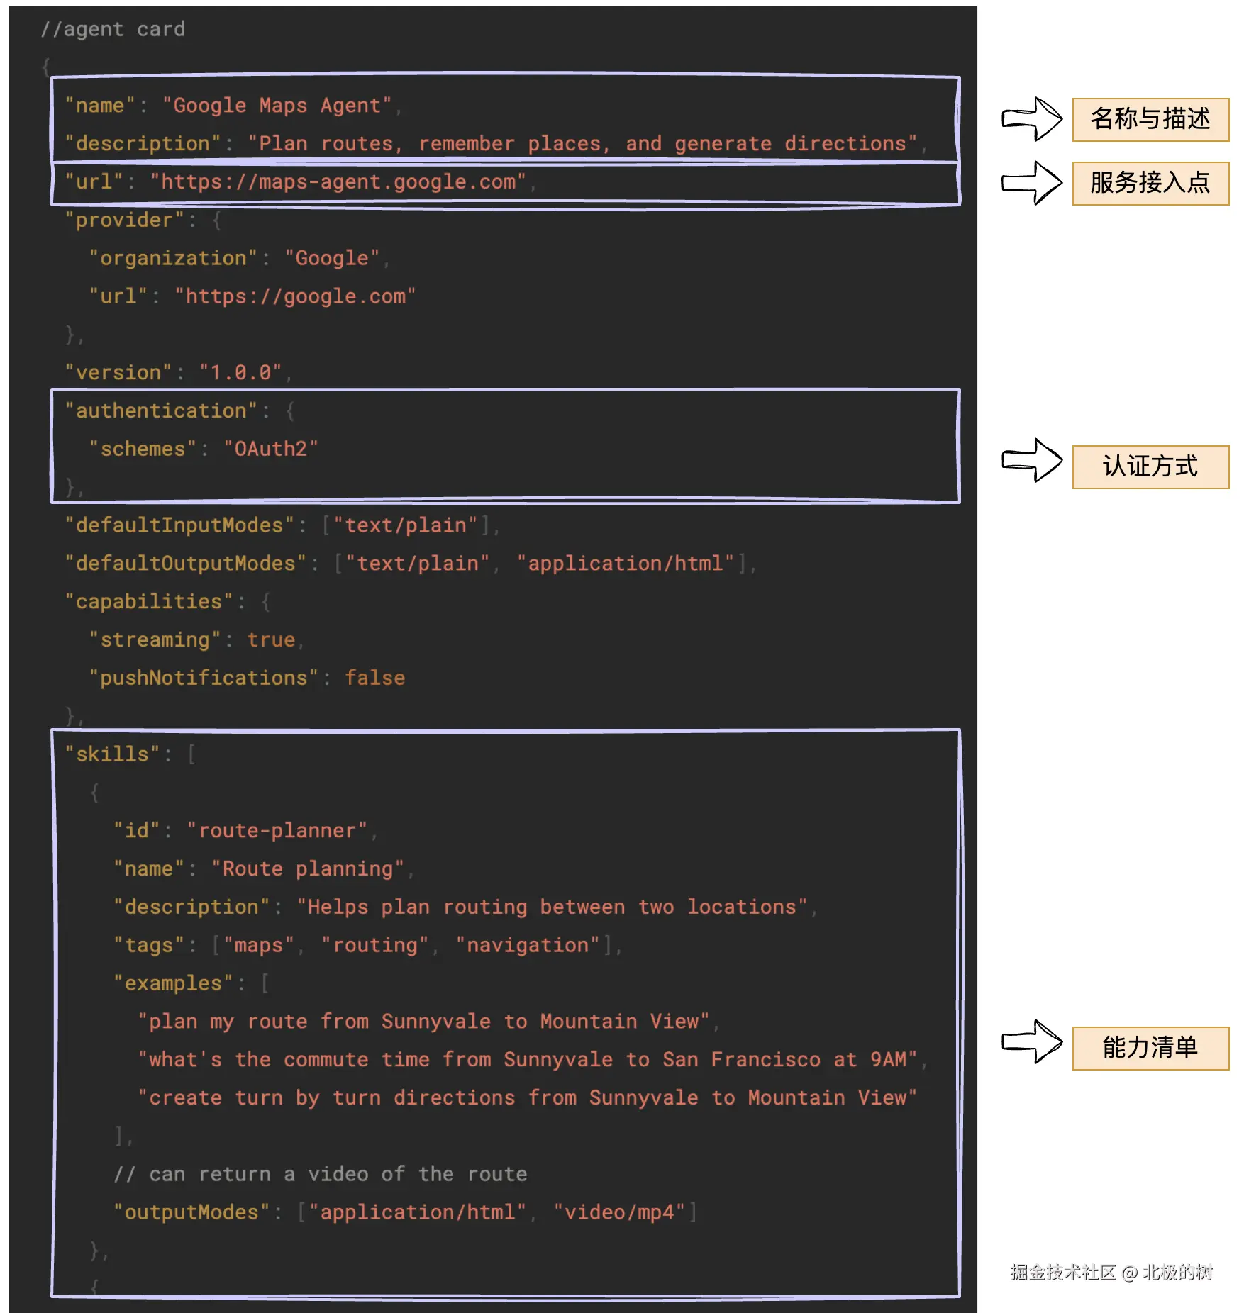Click the "video/mp4" output mode
The width and height of the screenshot is (1244, 1313).
619,1213
